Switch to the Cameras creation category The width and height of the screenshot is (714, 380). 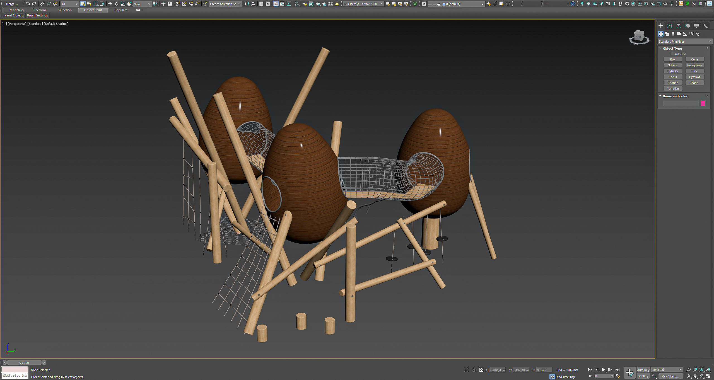[x=679, y=34]
